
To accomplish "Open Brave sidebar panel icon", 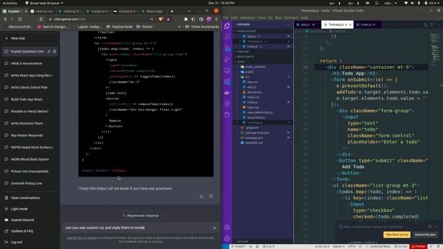I will point(193,19).
